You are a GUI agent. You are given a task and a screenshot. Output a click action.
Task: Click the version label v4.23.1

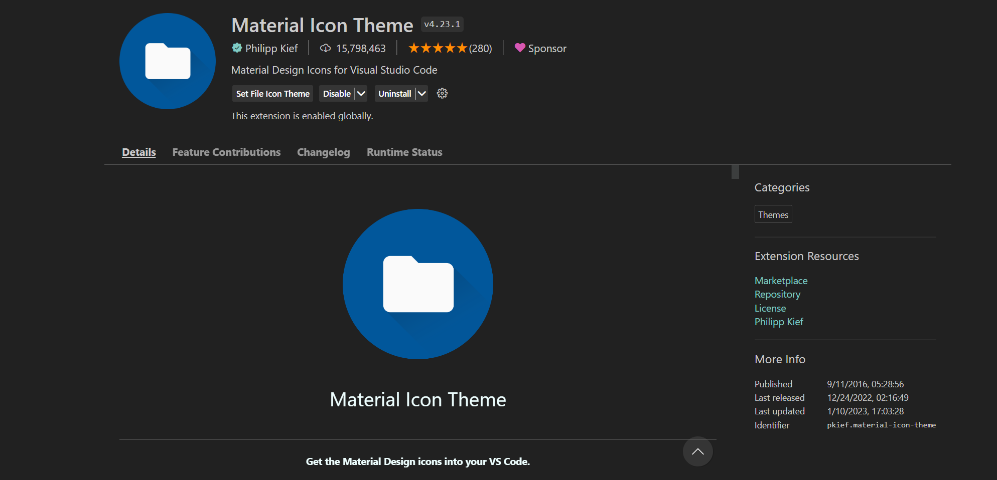(442, 24)
